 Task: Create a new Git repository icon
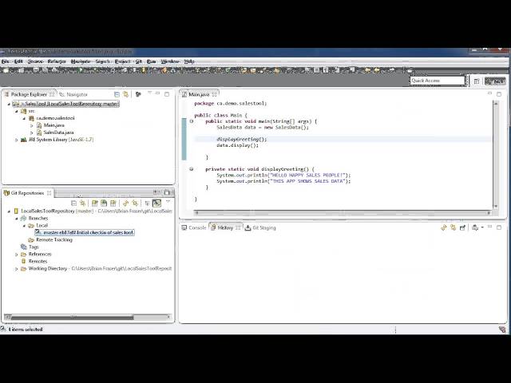click(x=113, y=203)
